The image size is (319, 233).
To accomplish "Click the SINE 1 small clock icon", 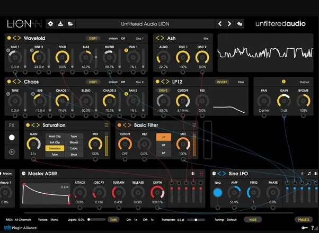I will [8, 50].
